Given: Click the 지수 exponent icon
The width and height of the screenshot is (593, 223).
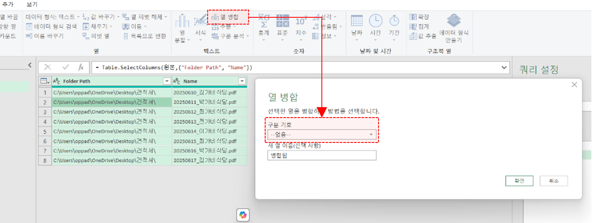Looking at the screenshot, I should click(301, 22).
